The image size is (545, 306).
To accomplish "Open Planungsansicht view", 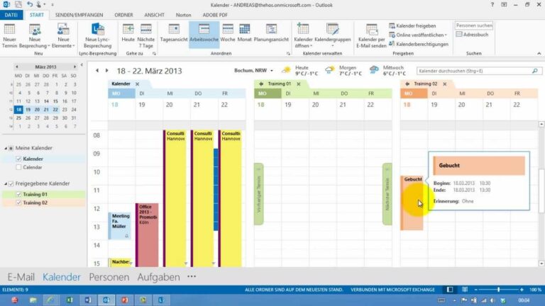I will click(x=271, y=33).
